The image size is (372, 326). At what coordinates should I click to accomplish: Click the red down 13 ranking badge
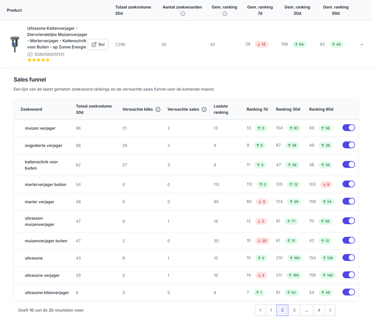pyautogui.click(x=261, y=44)
